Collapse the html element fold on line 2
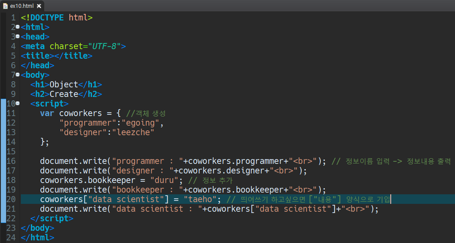 click(18, 27)
